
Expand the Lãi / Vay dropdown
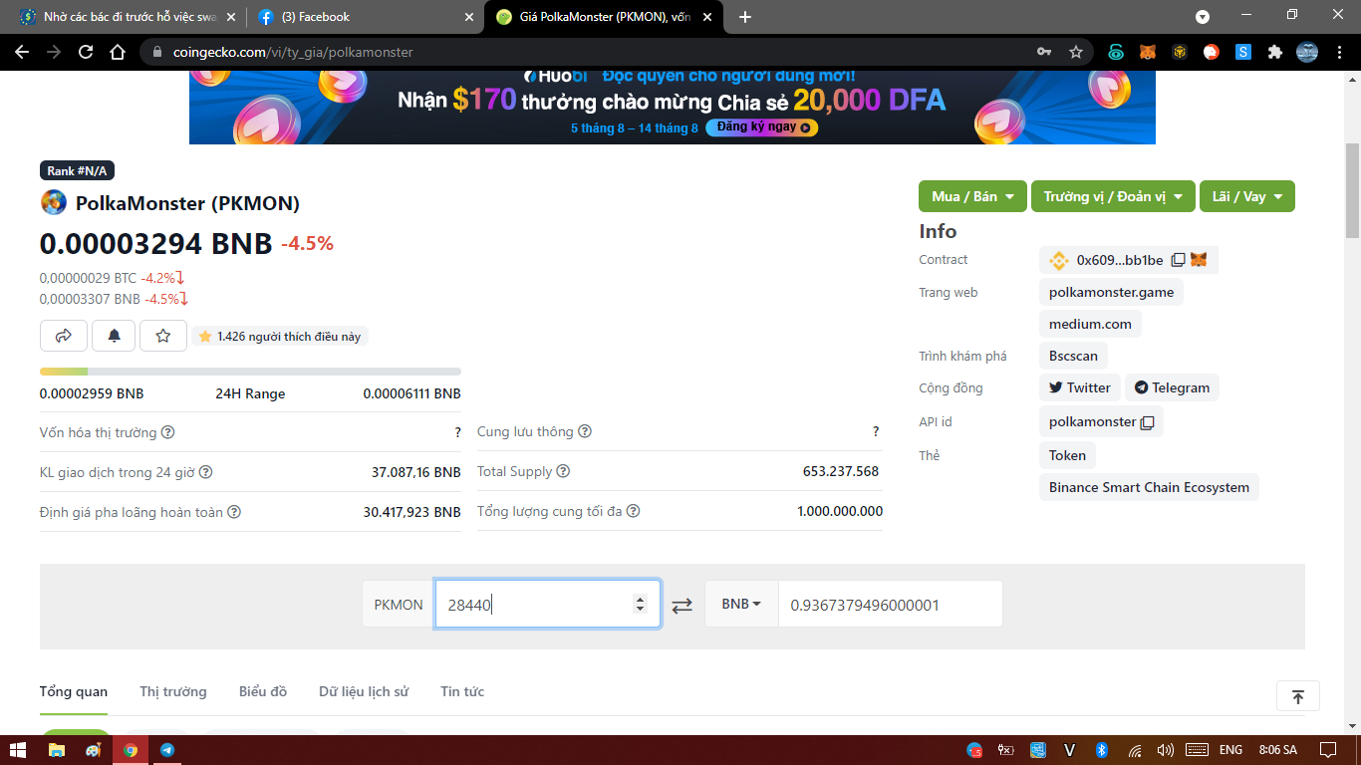pos(1247,196)
